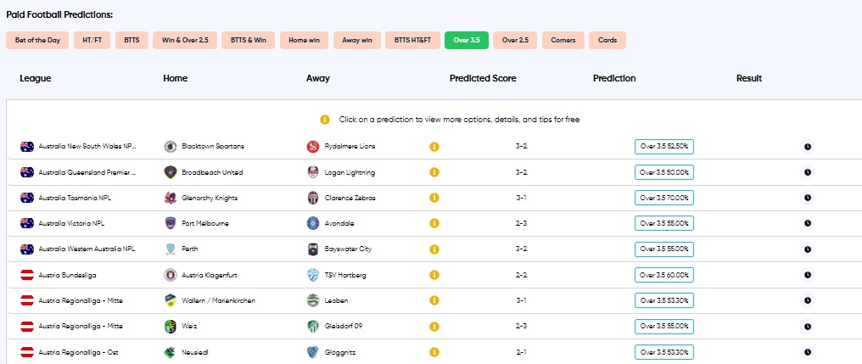862x364 pixels.
Task: Click the Austria Regionalliga - Ost league name
Action: tap(79, 352)
